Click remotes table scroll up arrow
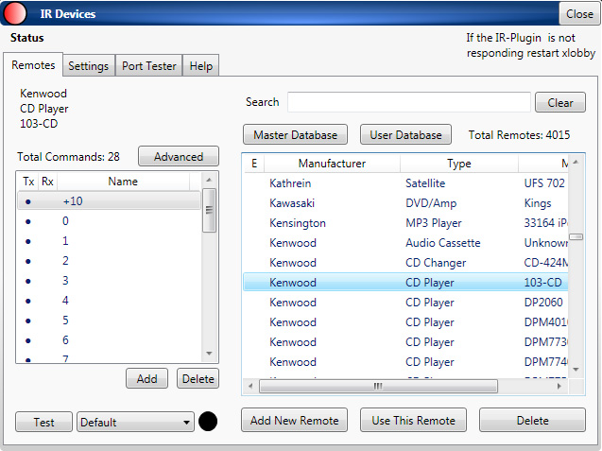 tap(576, 162)
